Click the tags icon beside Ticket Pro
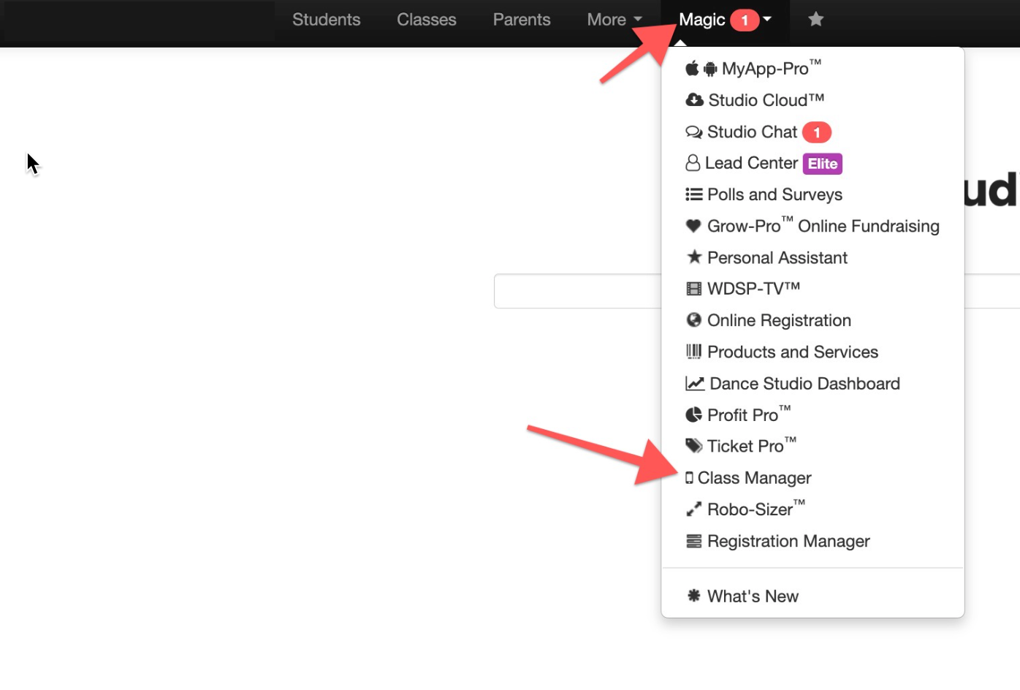Viewport: 1020px width, 690px height. click(694, 446)
